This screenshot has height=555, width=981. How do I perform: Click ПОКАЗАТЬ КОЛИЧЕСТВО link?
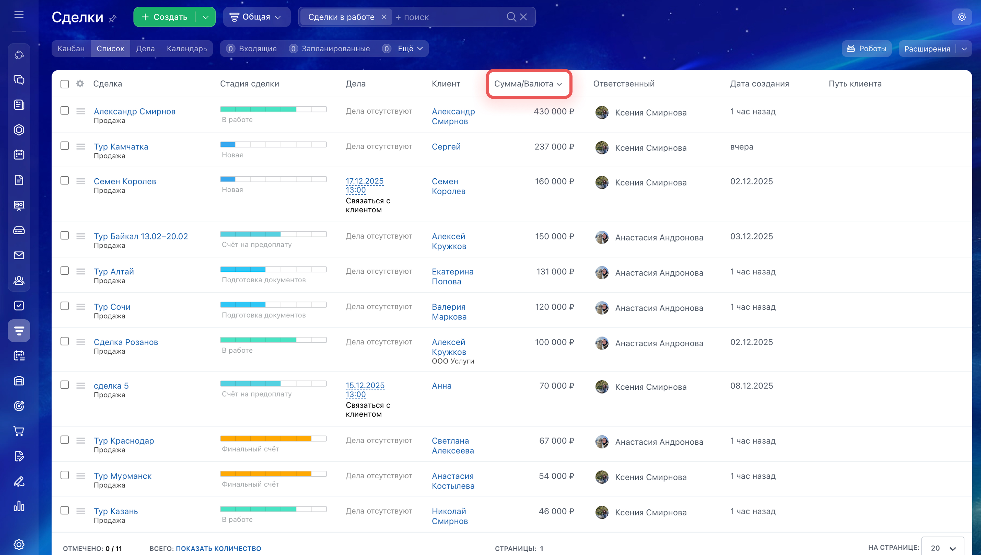(x=218, y=549)
